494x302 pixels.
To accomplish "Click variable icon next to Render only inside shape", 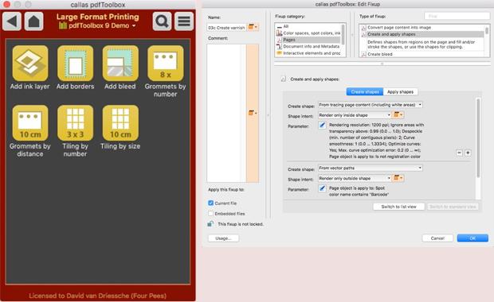I will point(398,114).
